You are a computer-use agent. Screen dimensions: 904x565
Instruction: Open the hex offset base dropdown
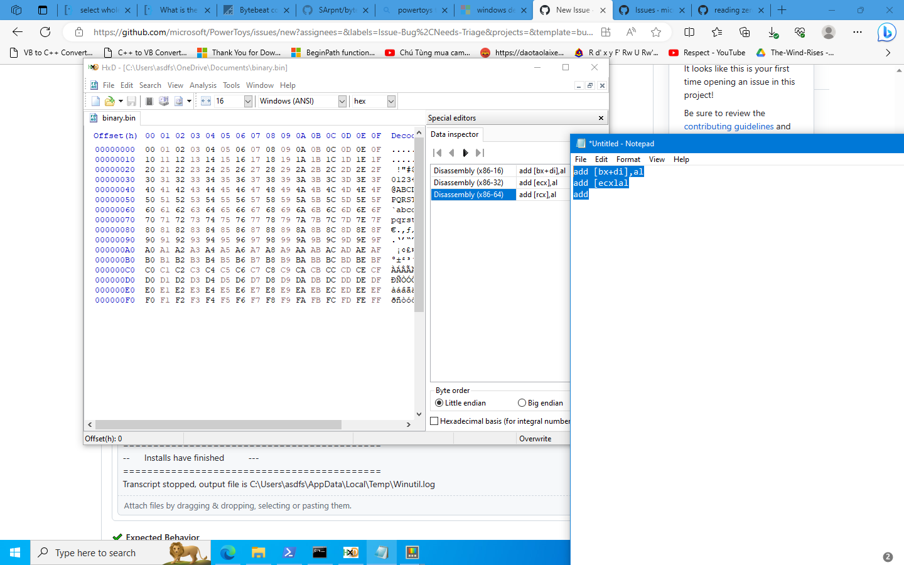pyautogui.click(x=390, y=101)
